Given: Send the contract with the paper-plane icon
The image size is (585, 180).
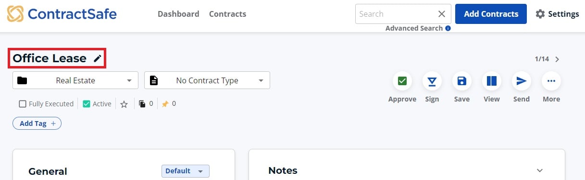Looking at the screenshot, I should point(522,81).
